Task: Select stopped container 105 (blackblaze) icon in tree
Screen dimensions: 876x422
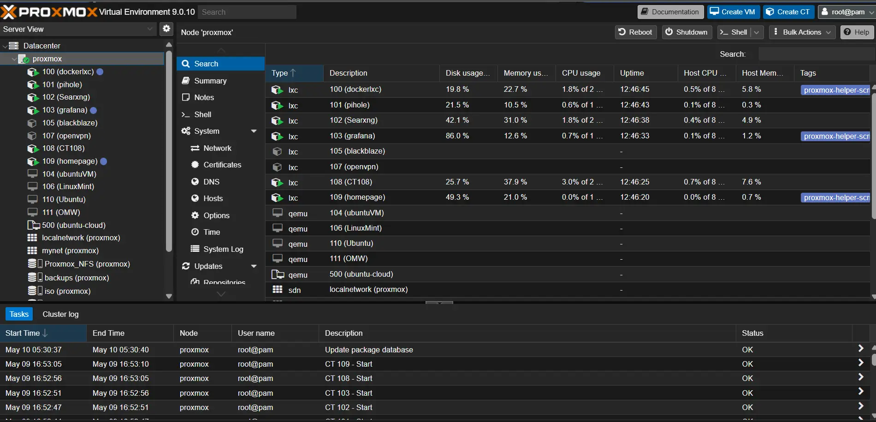Action: (32, 123)
